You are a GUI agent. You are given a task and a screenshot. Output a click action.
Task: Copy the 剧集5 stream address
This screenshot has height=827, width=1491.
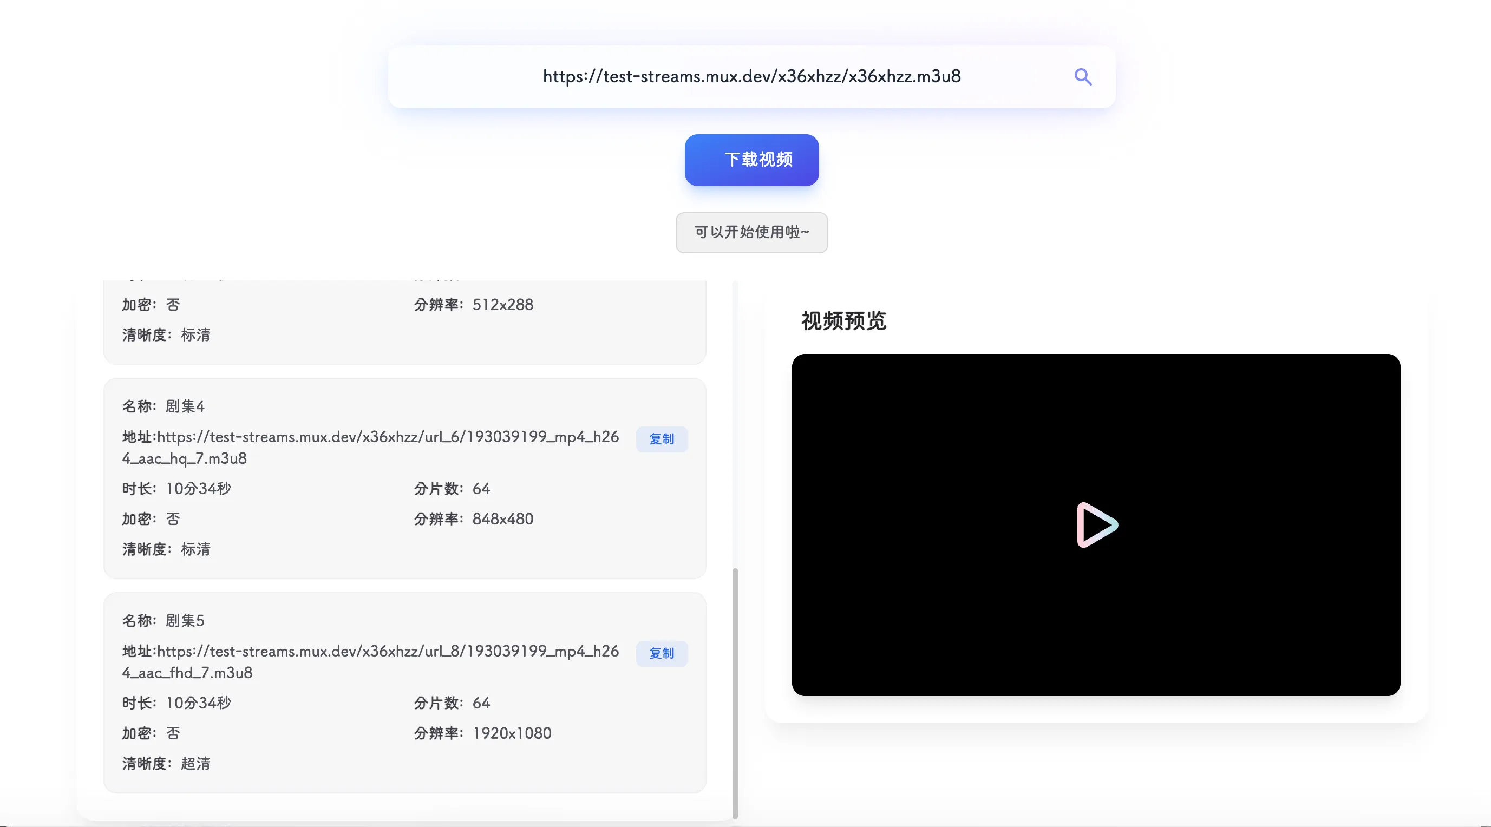661,653
